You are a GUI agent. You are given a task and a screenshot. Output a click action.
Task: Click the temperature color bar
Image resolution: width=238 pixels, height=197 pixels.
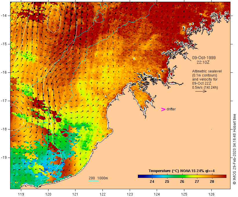(x=182, y=176)
